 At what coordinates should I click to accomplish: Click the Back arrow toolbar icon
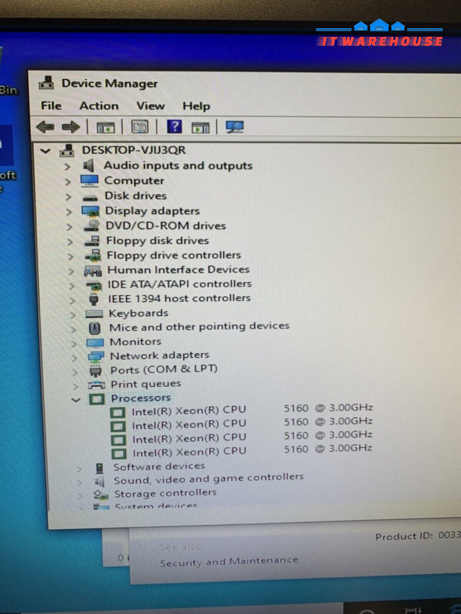[45, 127]
